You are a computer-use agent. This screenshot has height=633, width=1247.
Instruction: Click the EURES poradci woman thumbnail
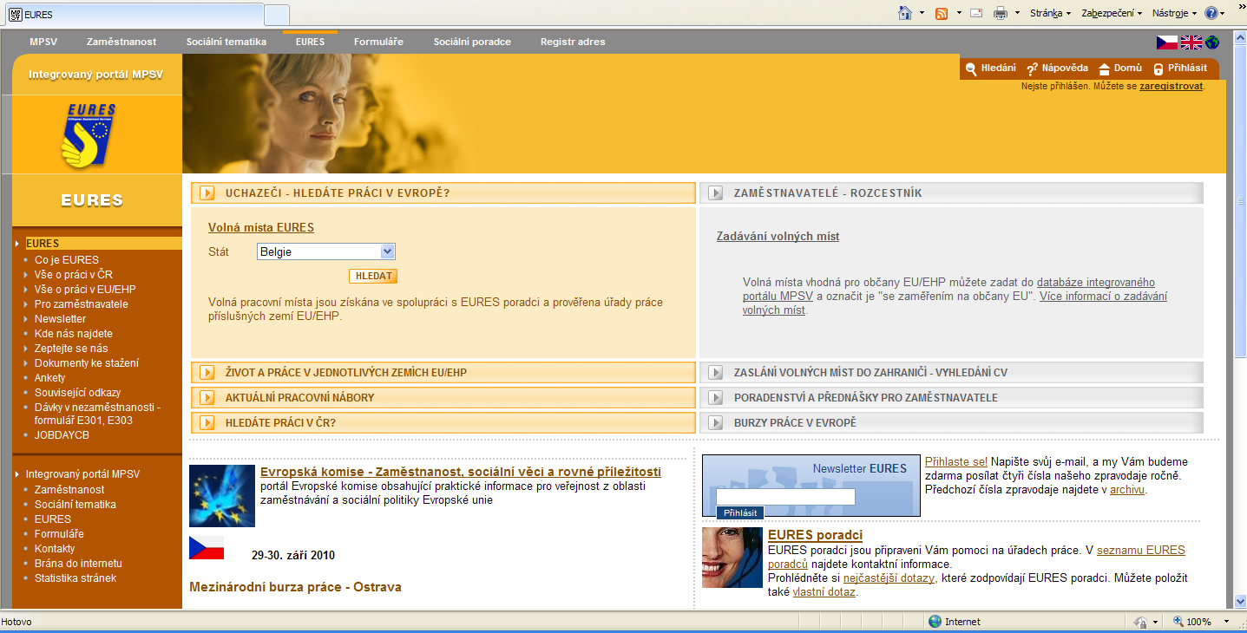[x=732, y=558]
